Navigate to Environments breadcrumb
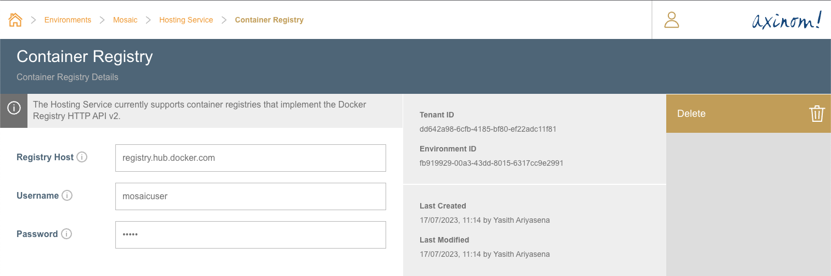 click(68, 20)
